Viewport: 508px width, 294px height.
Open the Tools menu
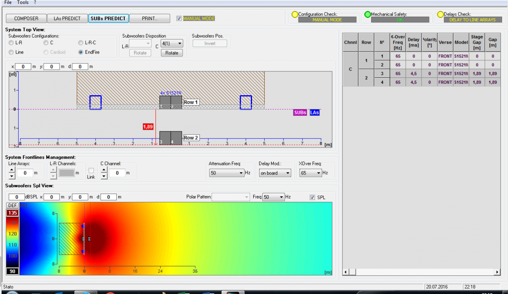pyautogui.click(x=23, y=2)
